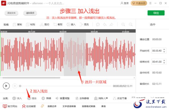Click the 选中 panel header
Image resolution: width=169 pixels, height=109 pixels.
pos(152,24)
